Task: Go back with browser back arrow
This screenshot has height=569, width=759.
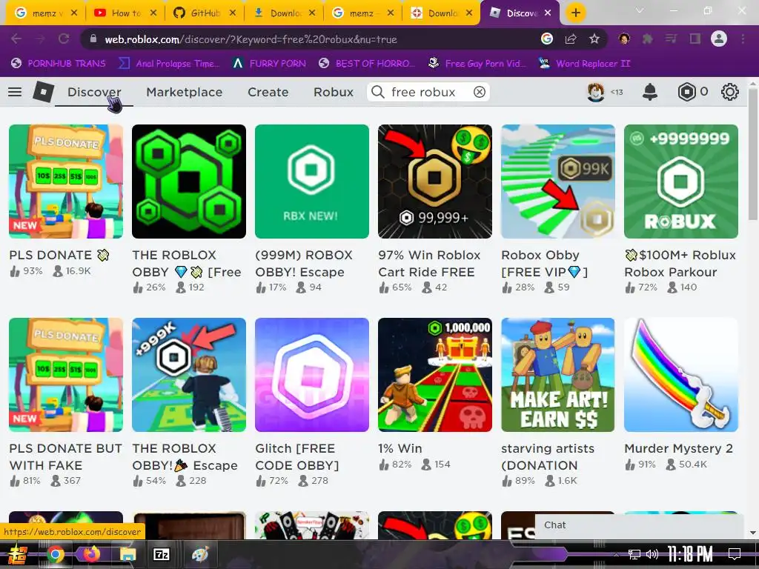Action: 16,39
